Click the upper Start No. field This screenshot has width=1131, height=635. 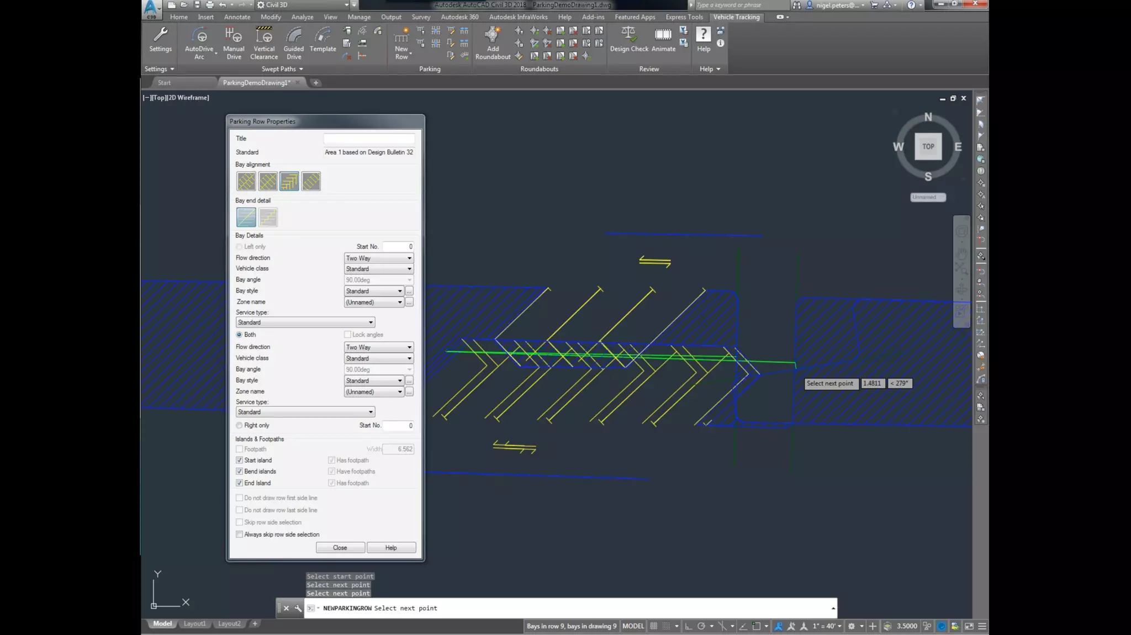coord(398,247)
